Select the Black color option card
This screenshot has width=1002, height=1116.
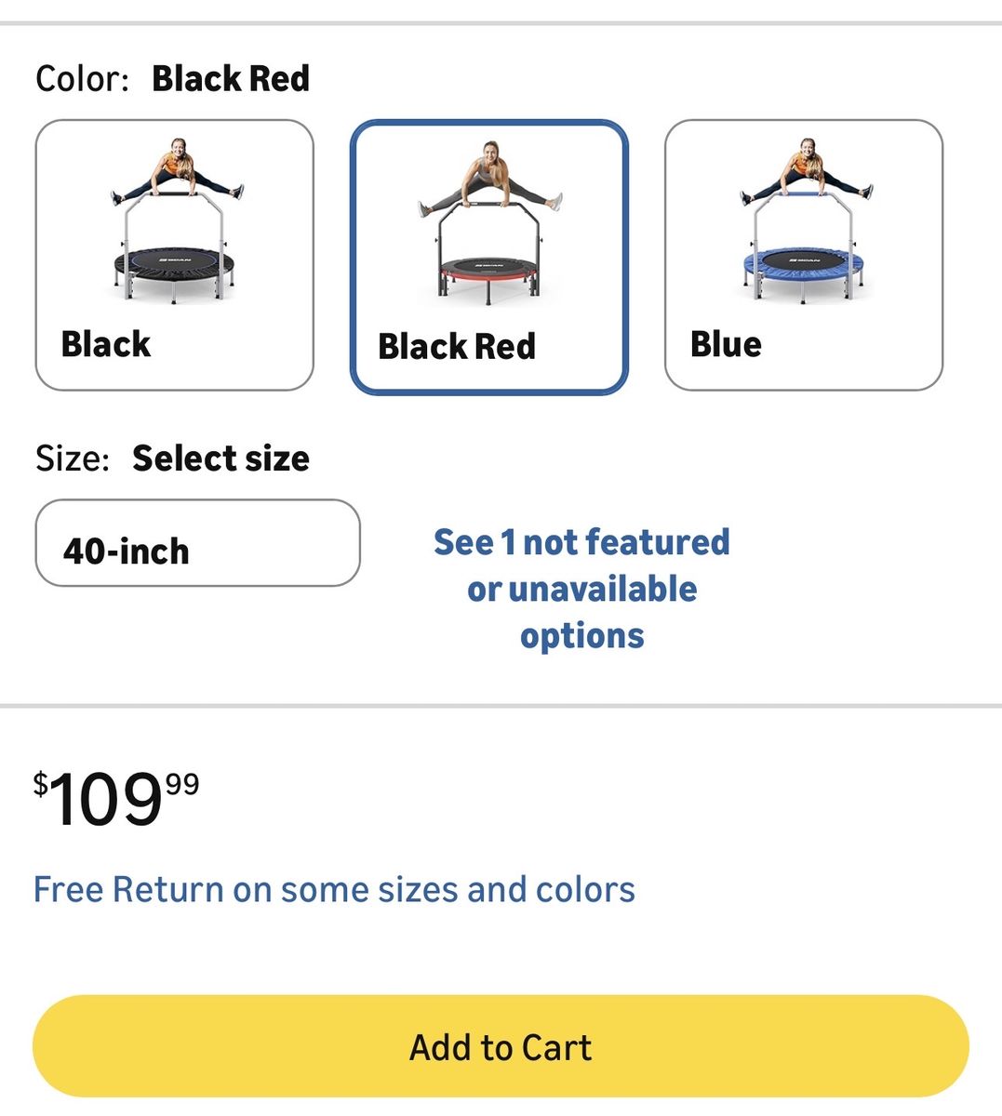[174, 255]
